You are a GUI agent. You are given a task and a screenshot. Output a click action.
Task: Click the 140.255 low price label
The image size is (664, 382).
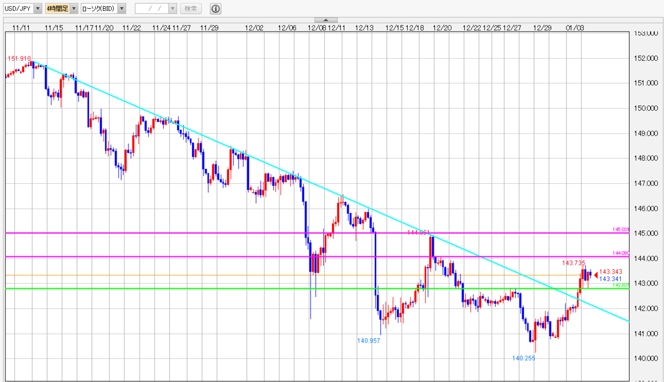coord(523,358)
